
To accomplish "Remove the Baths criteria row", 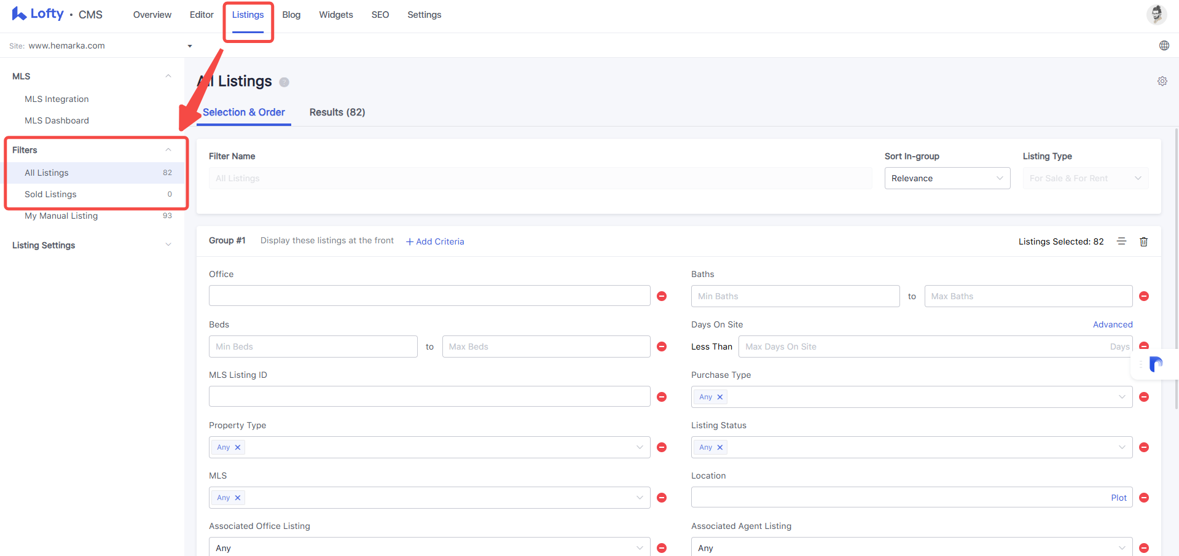I will point(1143,296).
